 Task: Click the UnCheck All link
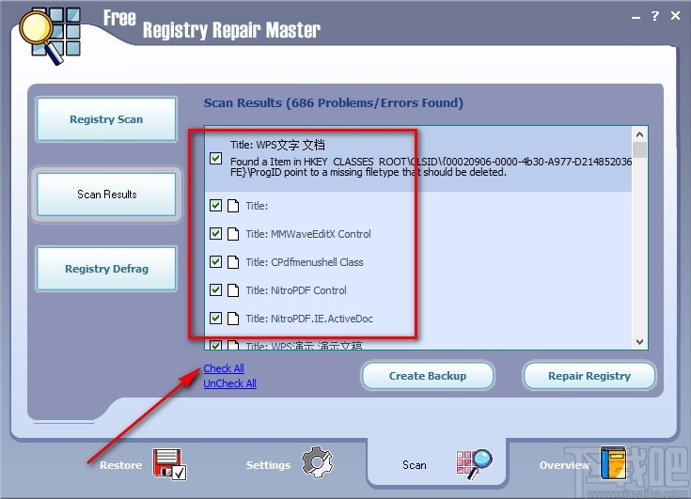tap(229, 383)
